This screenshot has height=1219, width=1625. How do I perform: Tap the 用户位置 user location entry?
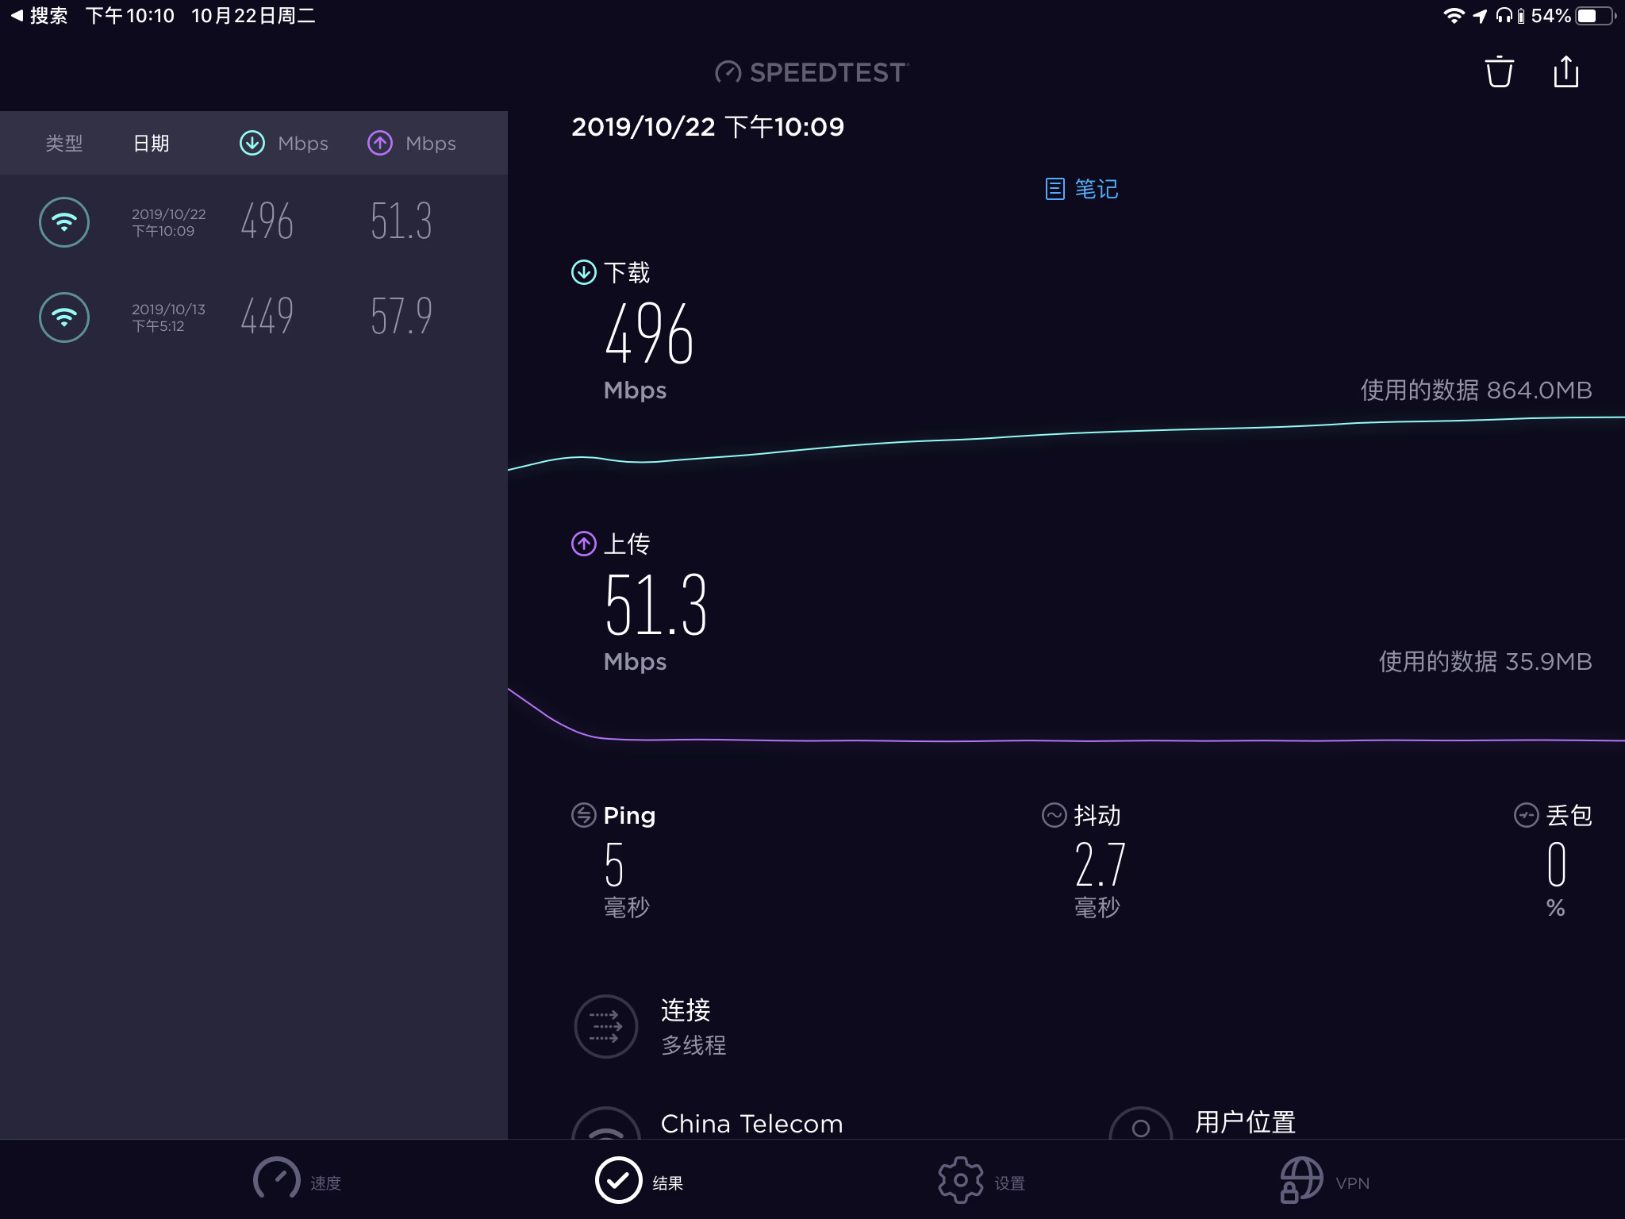1244,1123
